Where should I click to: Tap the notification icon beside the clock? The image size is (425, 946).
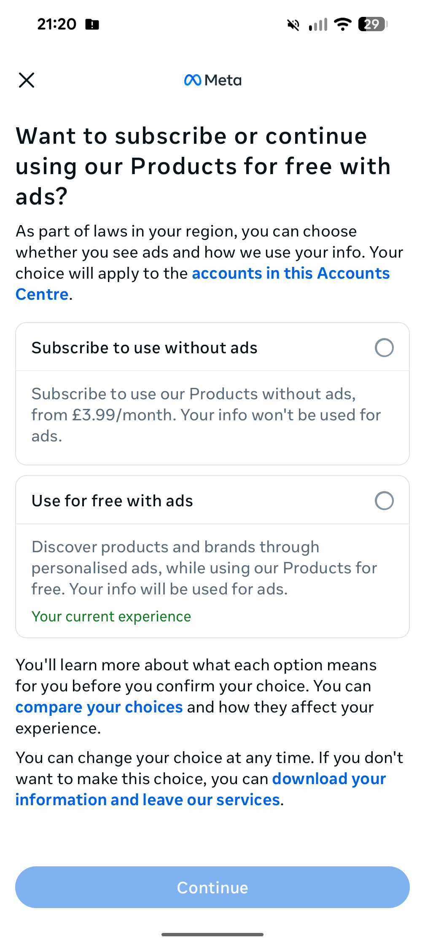coord(92,24)
